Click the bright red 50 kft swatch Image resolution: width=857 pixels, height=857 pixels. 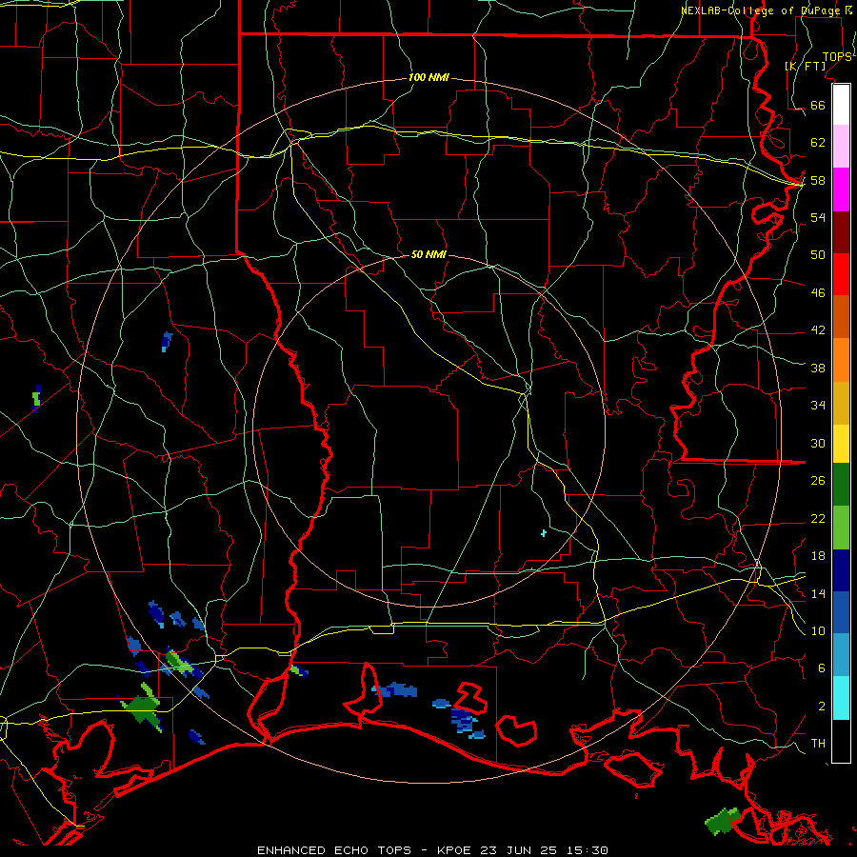click(x=841, y=274)
